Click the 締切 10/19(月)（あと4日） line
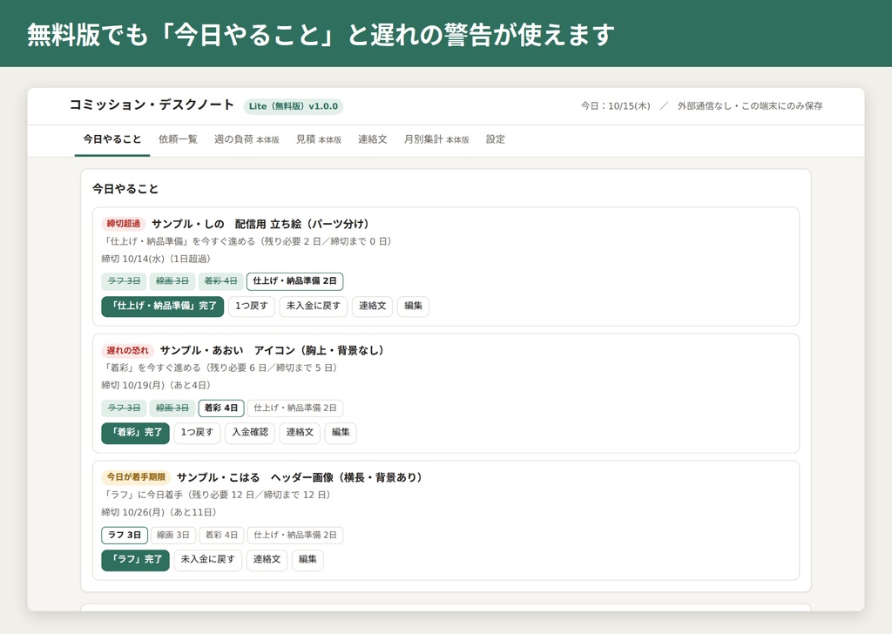 point(157,386)
